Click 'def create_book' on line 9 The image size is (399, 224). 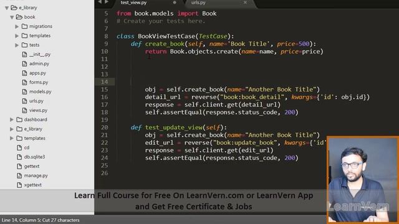coord(158,44)
